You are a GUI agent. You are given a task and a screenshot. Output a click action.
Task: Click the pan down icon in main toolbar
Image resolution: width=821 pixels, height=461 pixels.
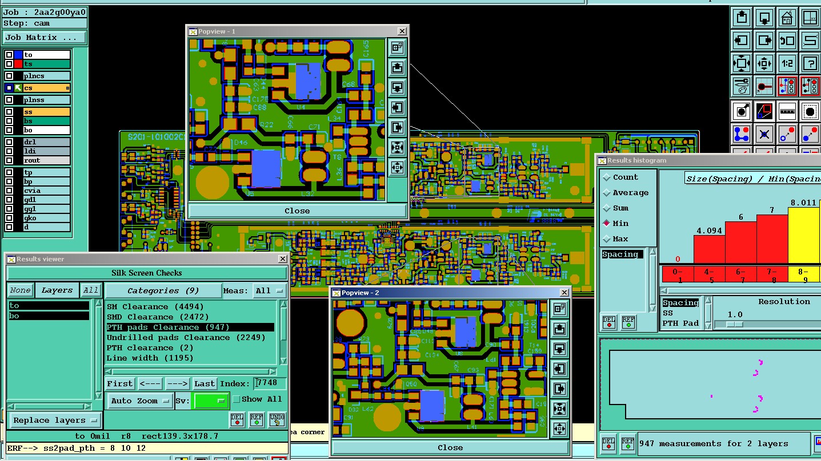[764, 17]
